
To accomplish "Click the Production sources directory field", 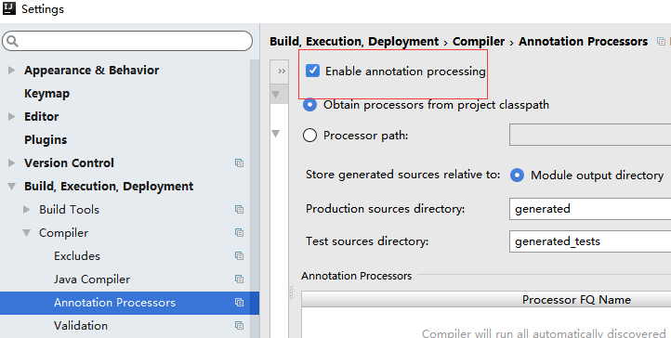I will point(590,209).
